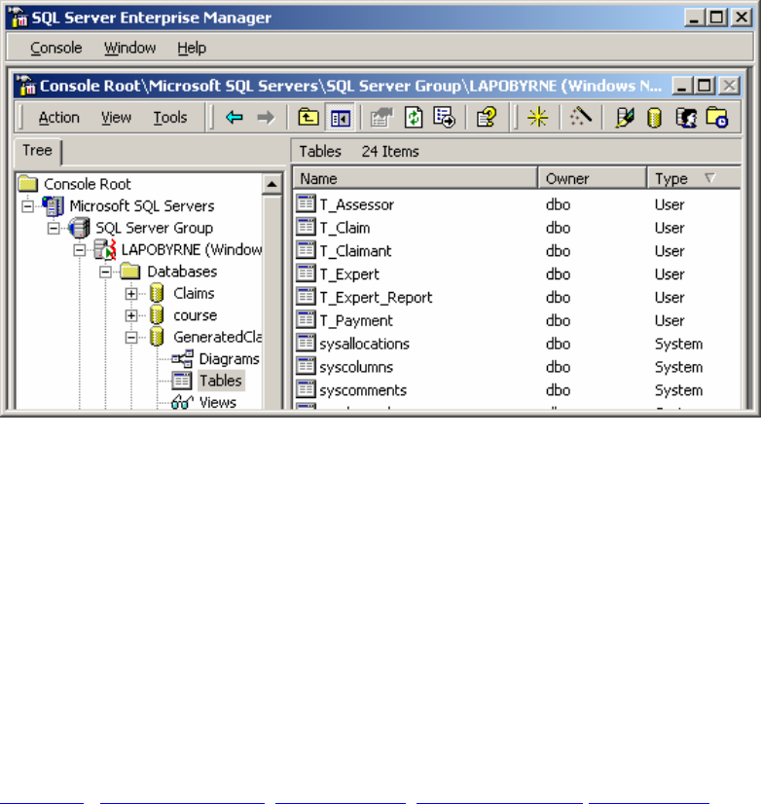Screen dimensions: 761x804
Task: Collapse the GeneratedCla database node
Action: pos(131,338)
